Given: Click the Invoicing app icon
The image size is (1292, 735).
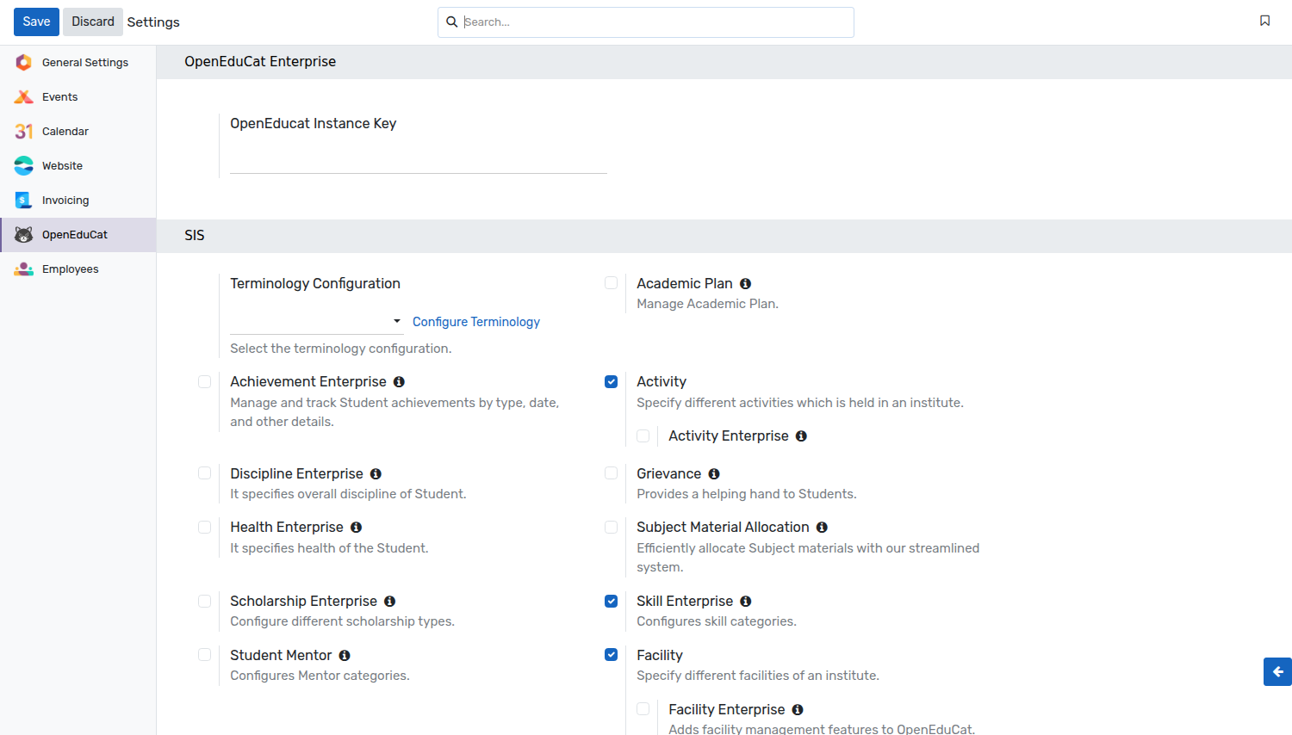Looking at the screenshot, I should tap(24, 200).
